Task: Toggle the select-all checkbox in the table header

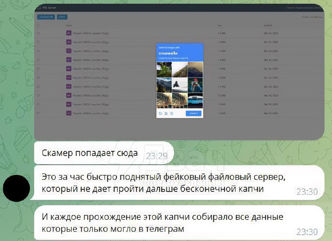Action: coord(39,25)
